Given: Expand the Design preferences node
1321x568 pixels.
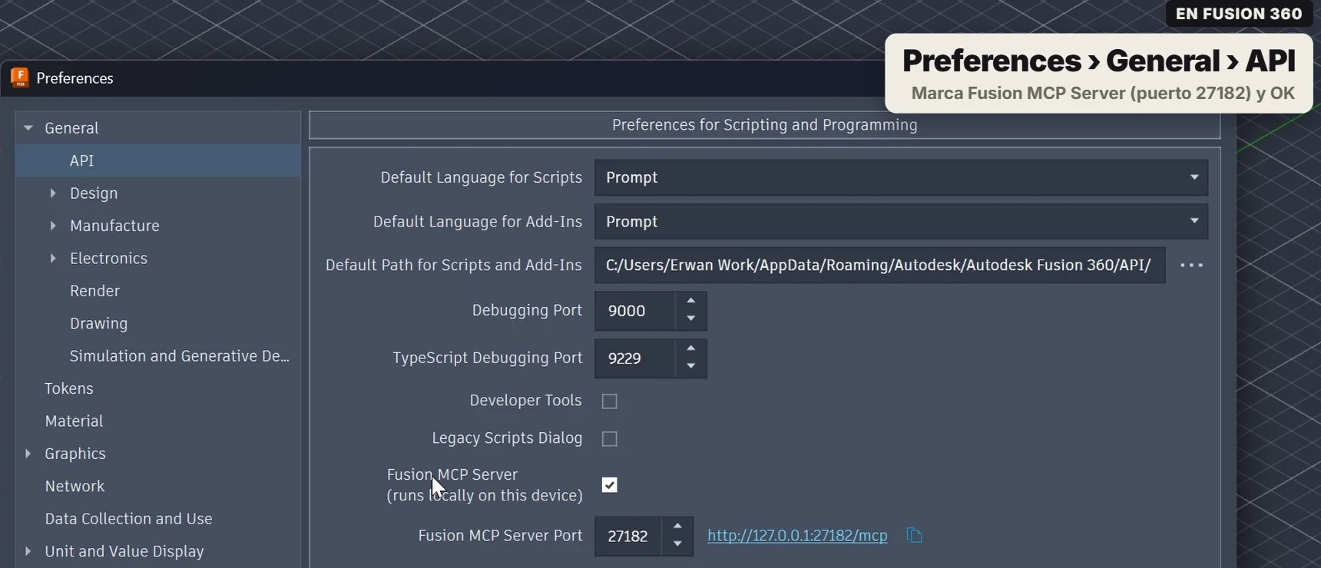Looking at the screenshot, I should click(x=53, y=193).
